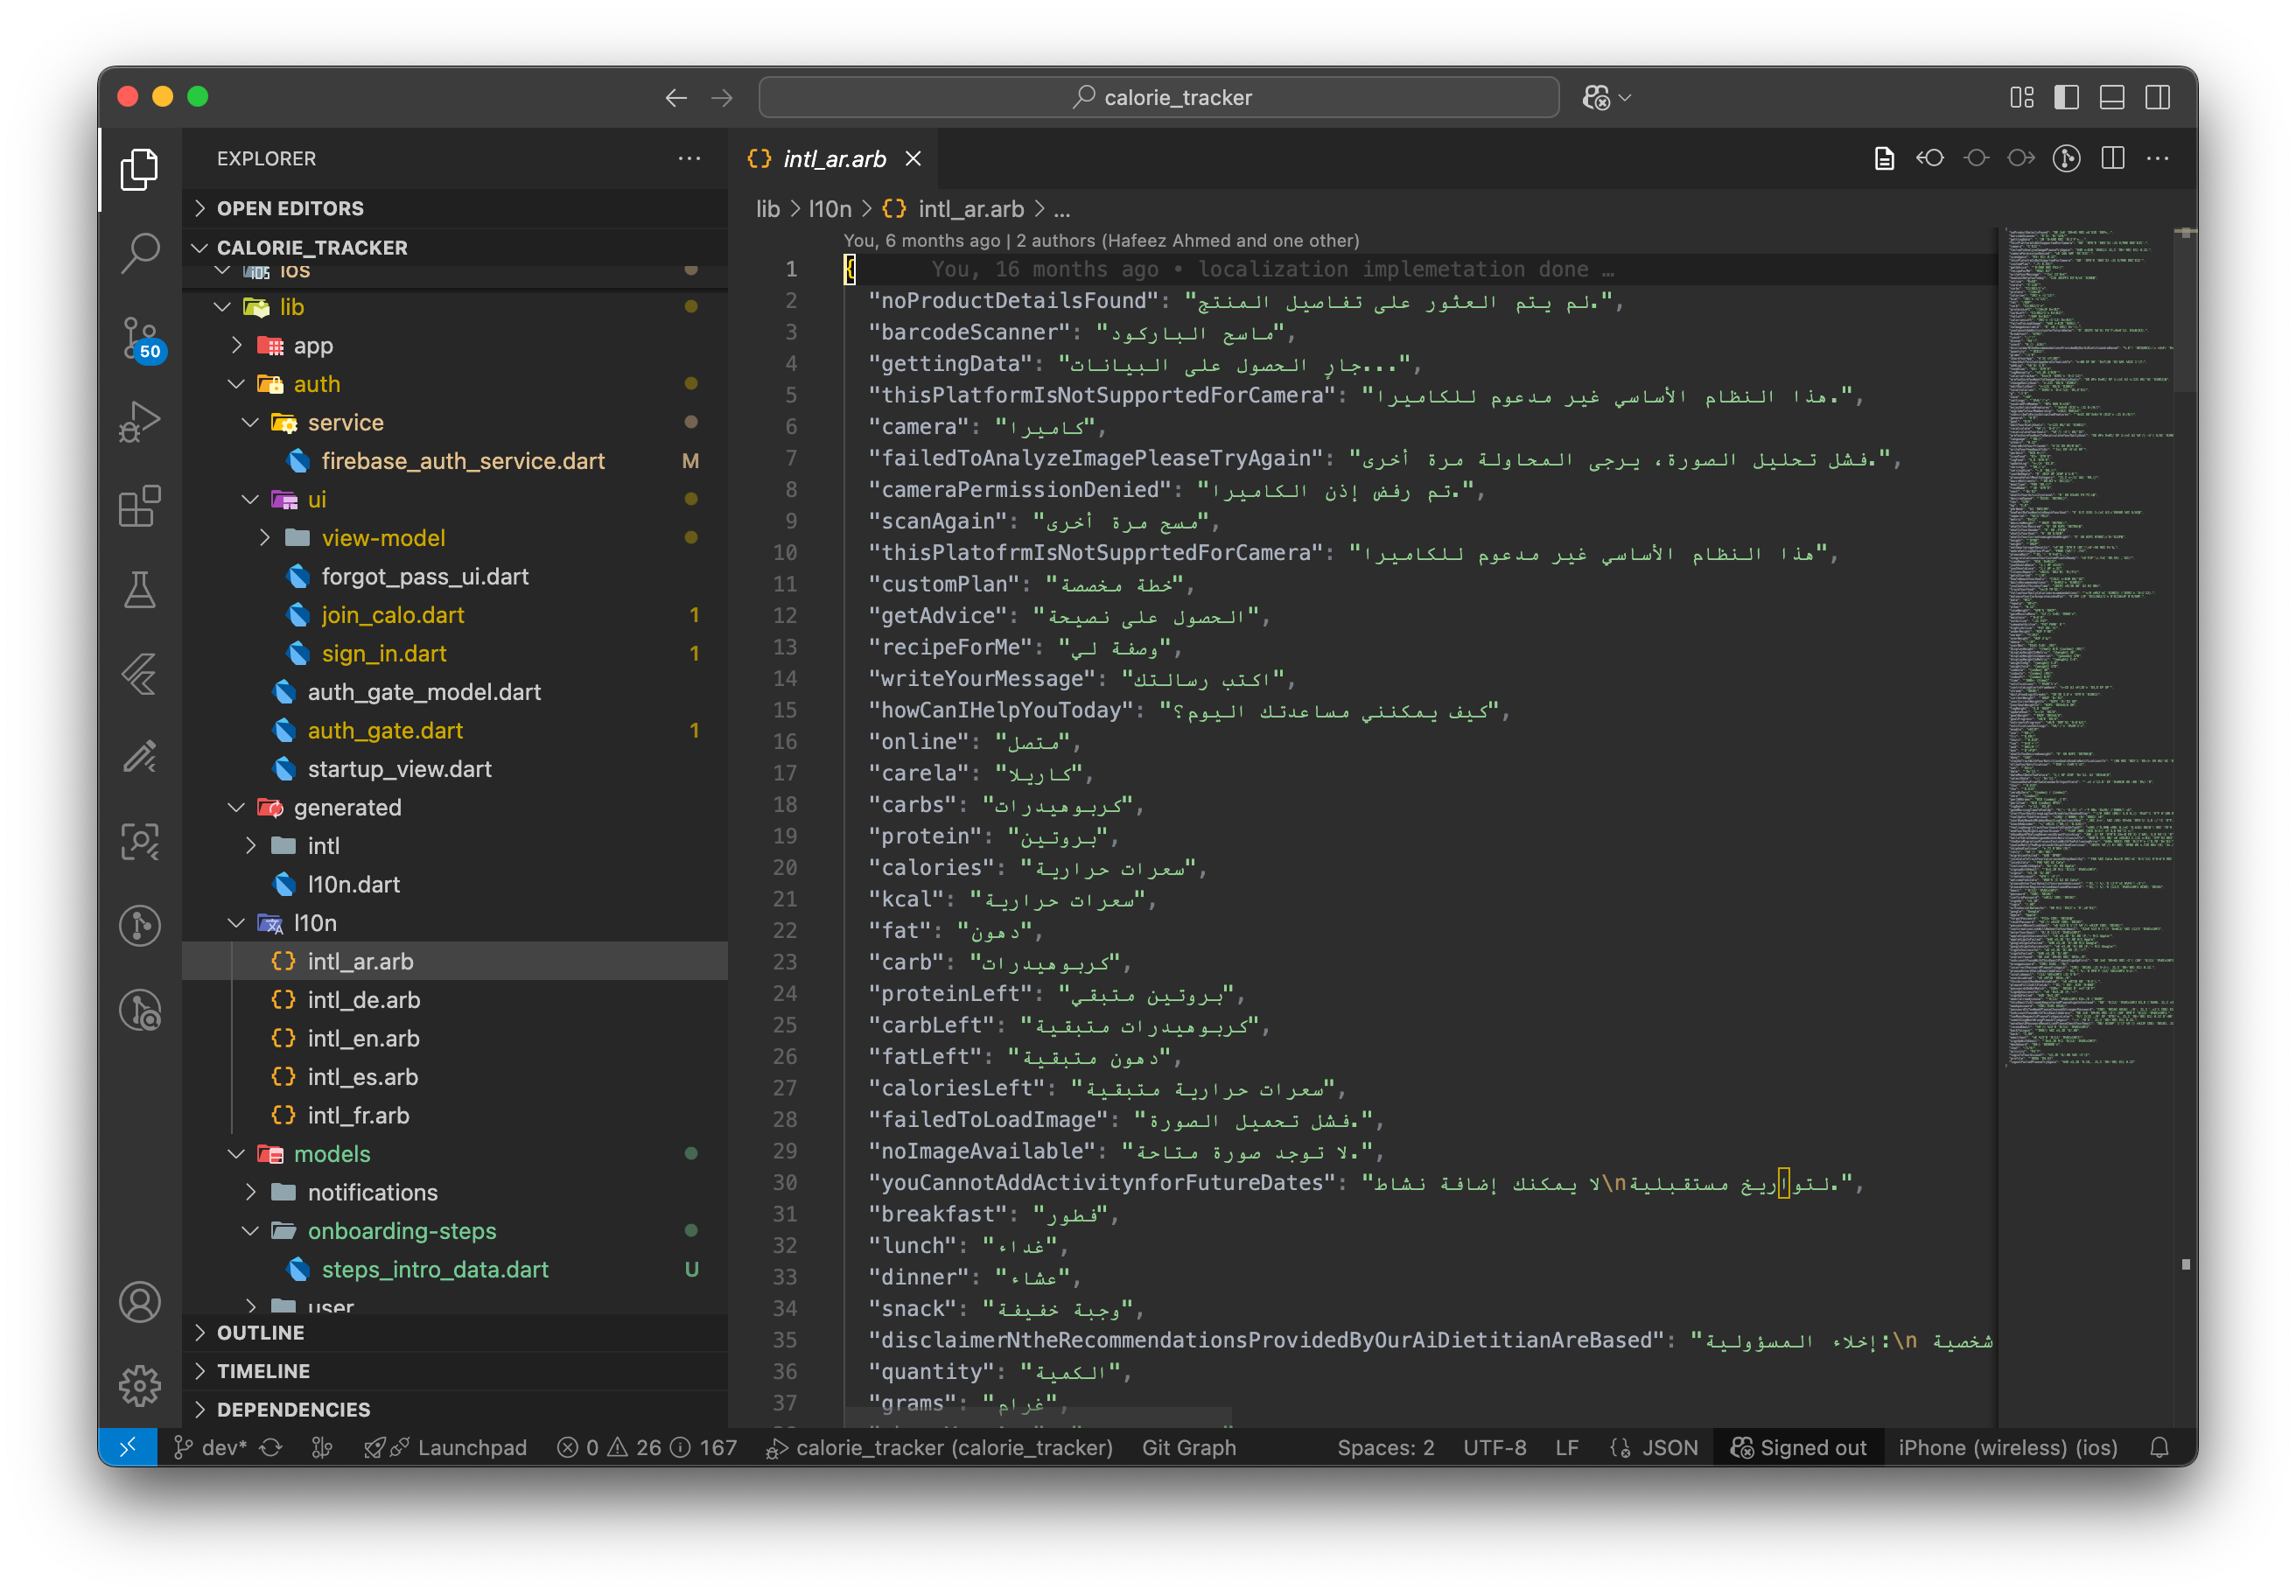Click Git Graph in status bar
The height and width of the screenshot is (1596, 2296).
click(1189, 1447)
